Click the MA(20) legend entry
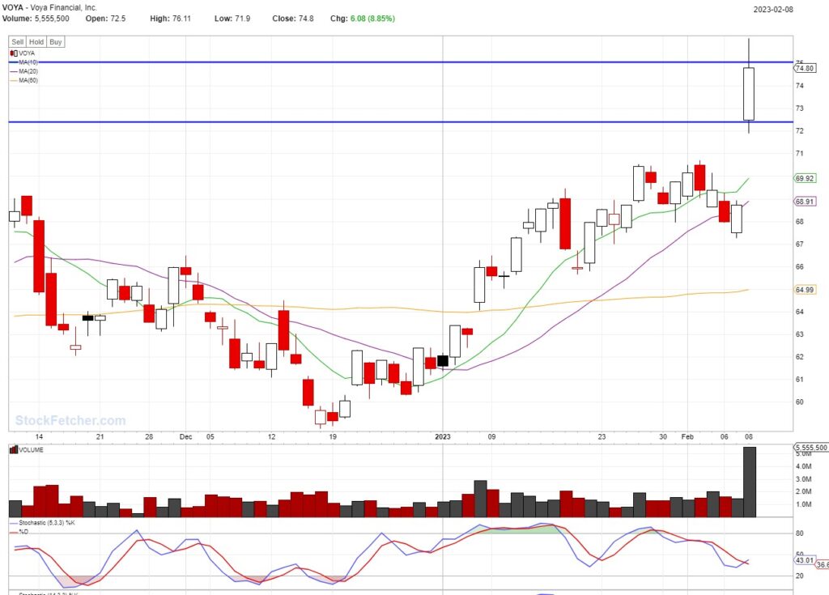Viewport: 829px width, 595px height. click(24, 71)
